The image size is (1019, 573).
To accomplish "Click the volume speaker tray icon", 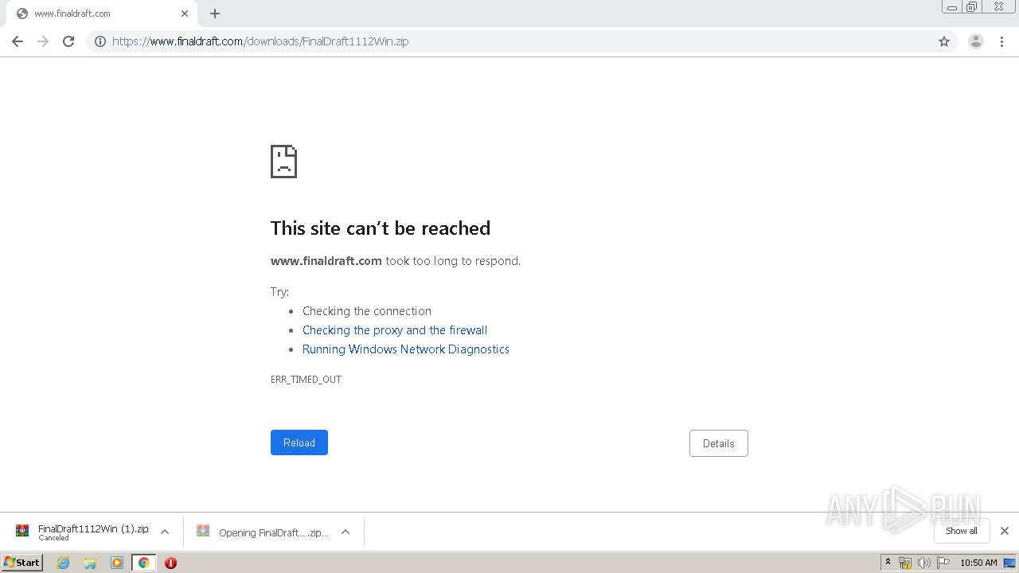I will (x=923, y=563).
